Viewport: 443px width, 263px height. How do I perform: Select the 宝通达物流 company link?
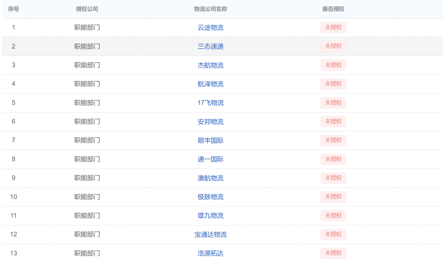coord(210,234)
